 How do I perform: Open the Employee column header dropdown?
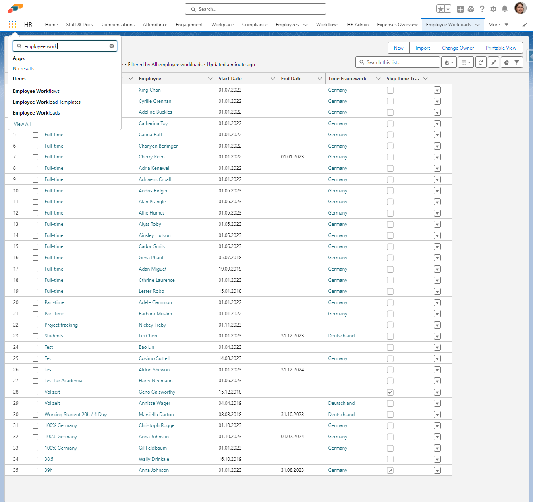pyautogui.click(x=210, y=78)
